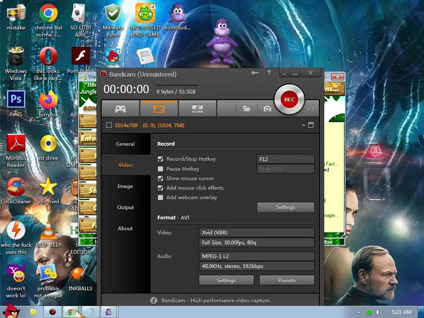Open the Opera icon labeled this looks

48,64
